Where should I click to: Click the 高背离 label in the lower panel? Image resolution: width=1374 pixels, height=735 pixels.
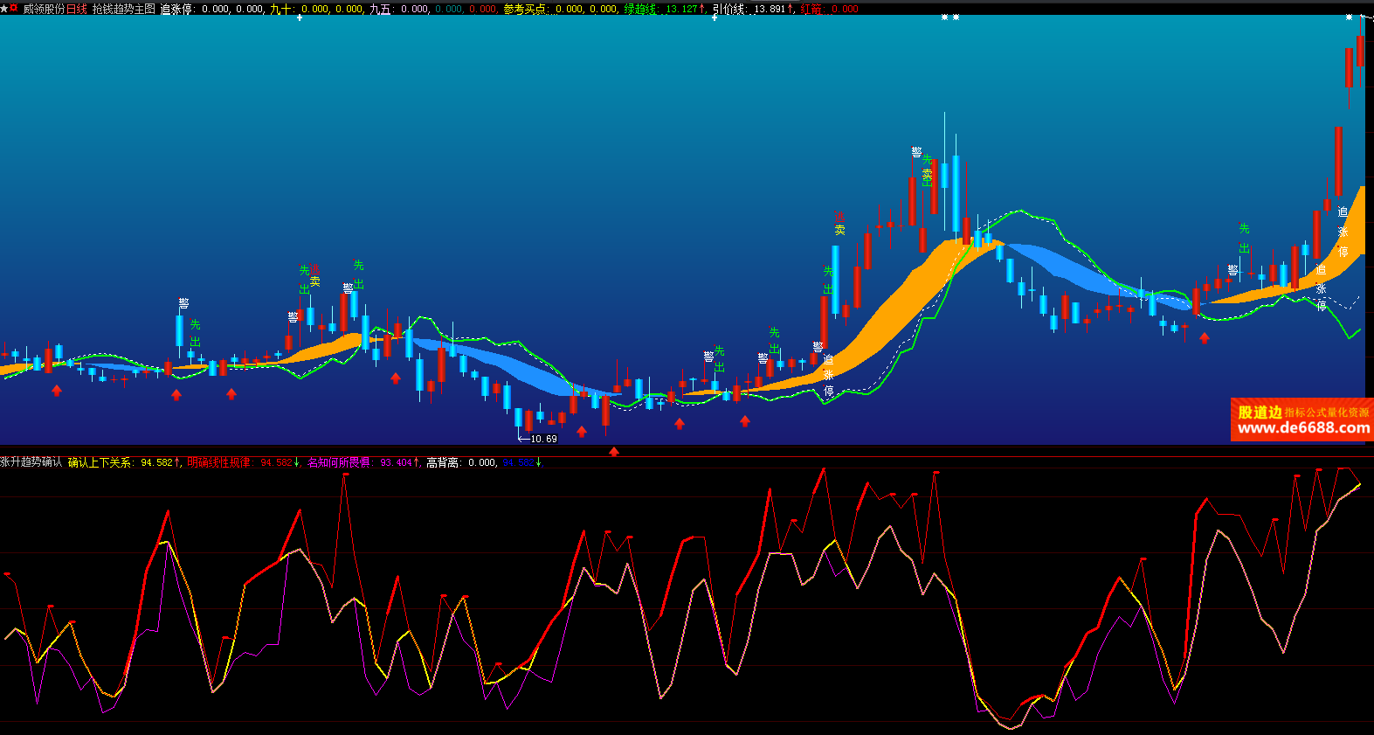click(x=443, y=462)
